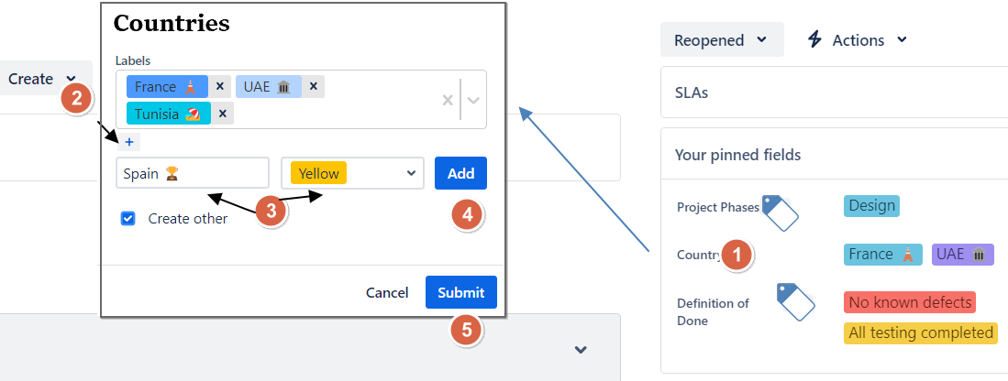
Task: Click the Design label in pinned fields
Action: (871, 205)
